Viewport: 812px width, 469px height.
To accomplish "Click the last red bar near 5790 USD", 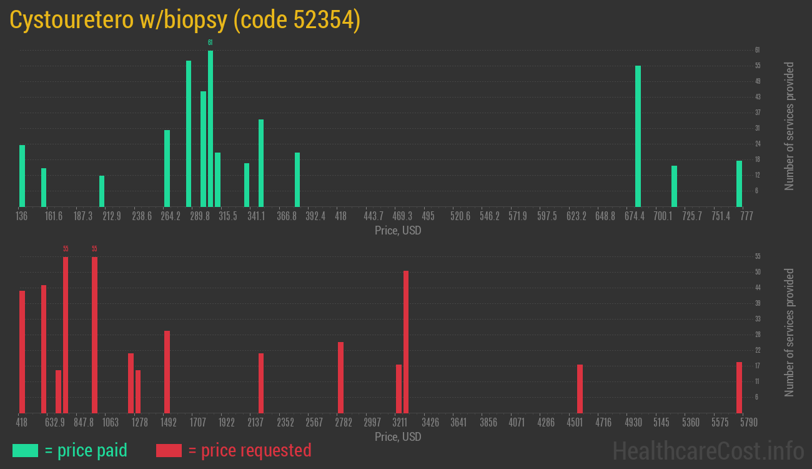I will pos(739,387).
